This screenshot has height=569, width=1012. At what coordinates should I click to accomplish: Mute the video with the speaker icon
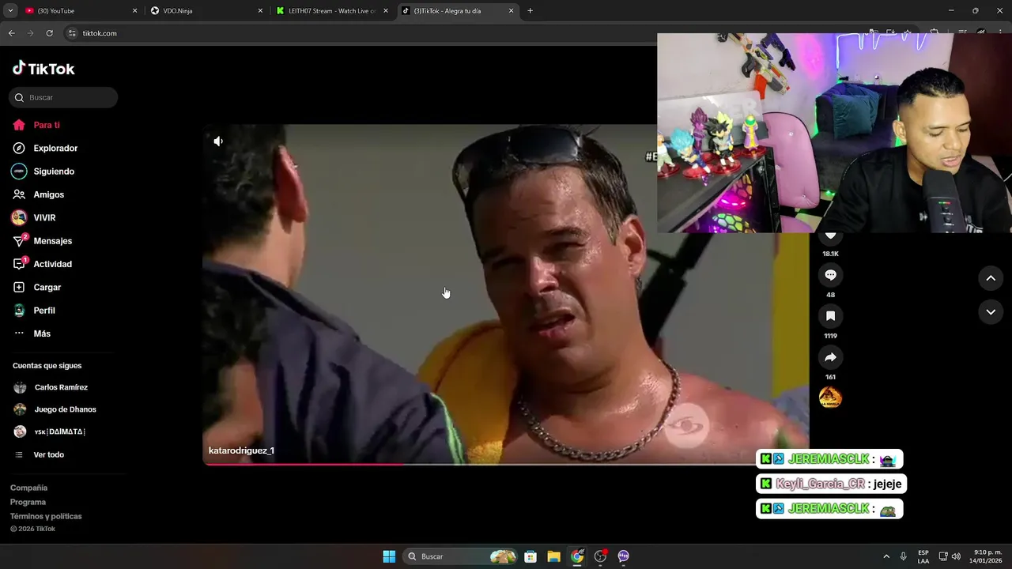pyautogui.click(x=218, y=141)
